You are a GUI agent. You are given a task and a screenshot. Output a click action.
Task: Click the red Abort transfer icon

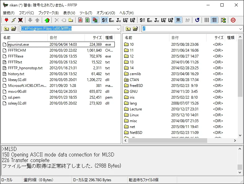pyautogui.click(x=233, y=20)
